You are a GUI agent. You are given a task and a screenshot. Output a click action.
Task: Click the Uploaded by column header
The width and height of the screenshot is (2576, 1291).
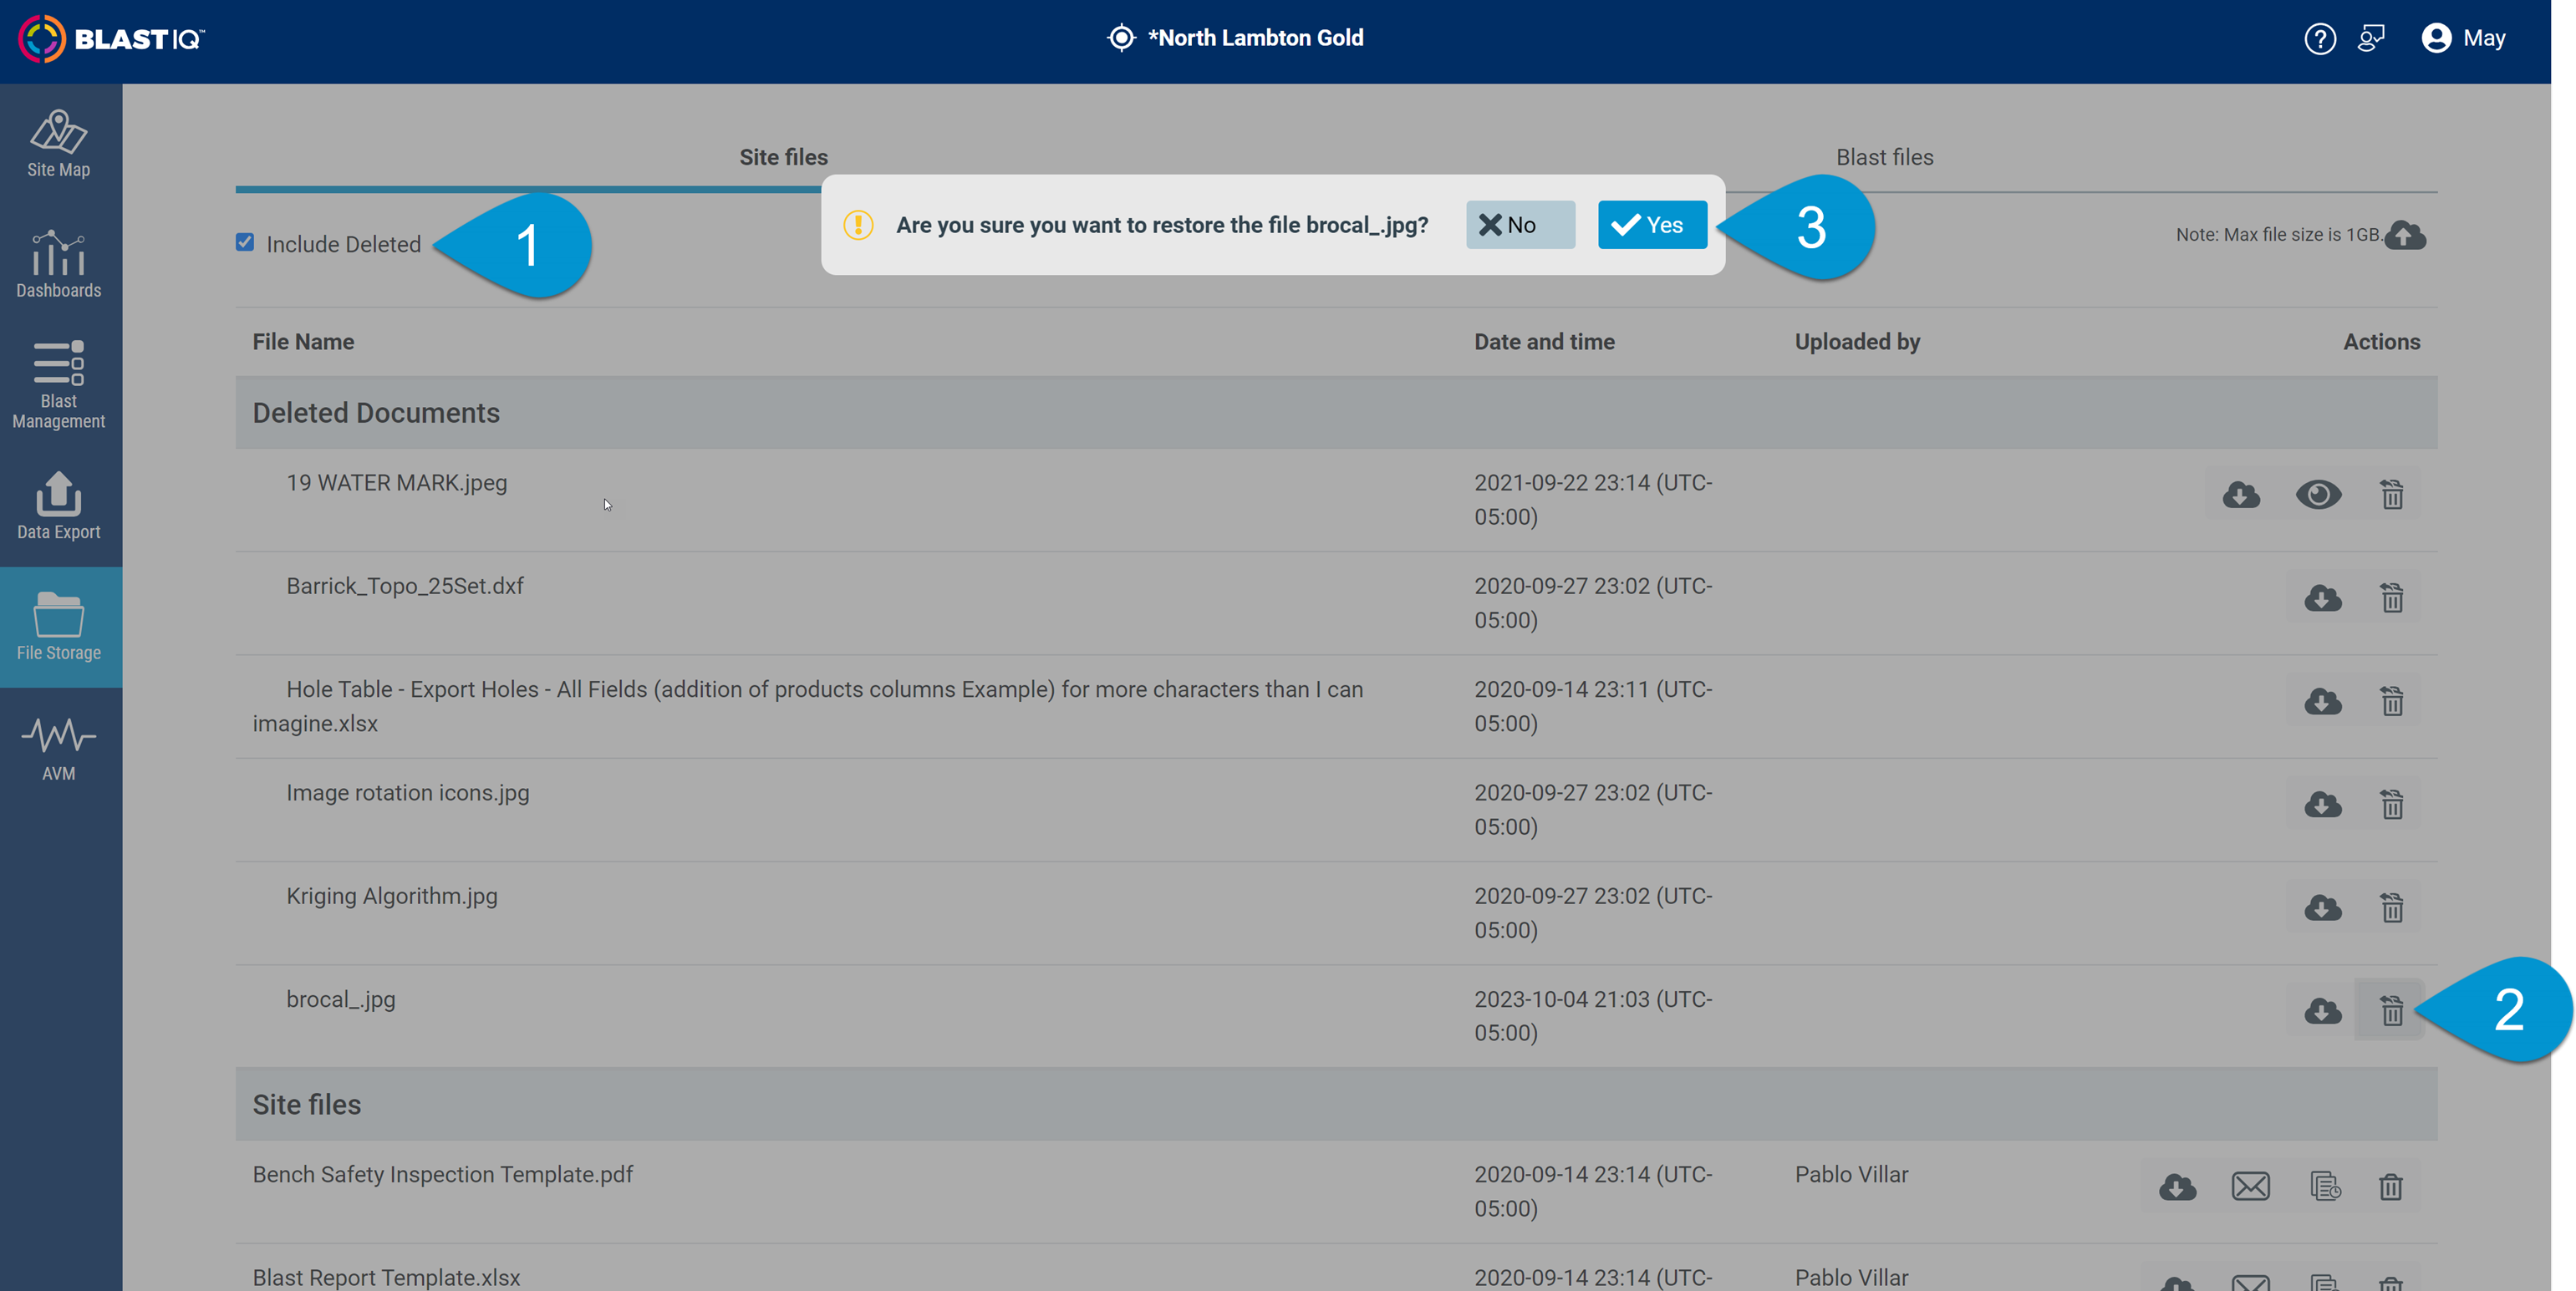pyautogui.click(x=1857, y=342)
